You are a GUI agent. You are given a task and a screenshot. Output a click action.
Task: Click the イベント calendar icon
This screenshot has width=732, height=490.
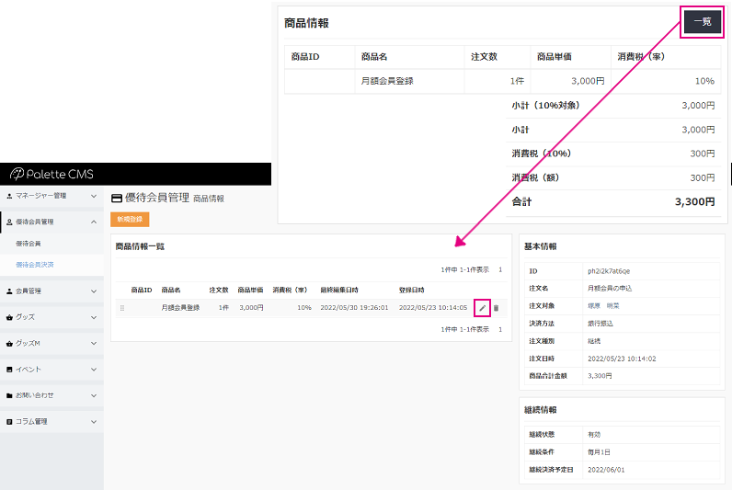(x=9, y=370)
